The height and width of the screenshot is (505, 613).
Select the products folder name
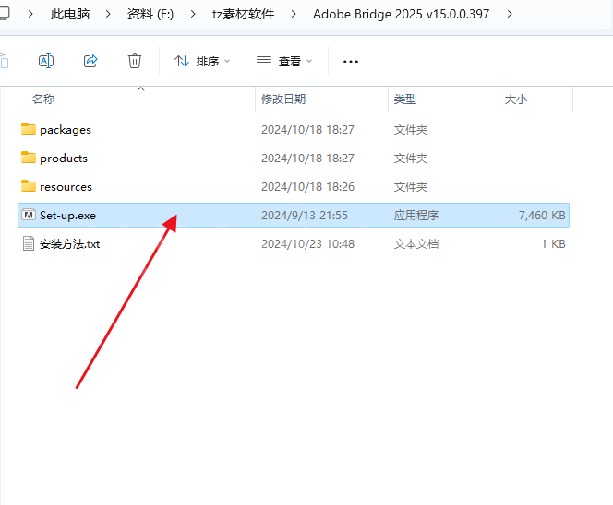pyautogui.click(x=64, y=159)
